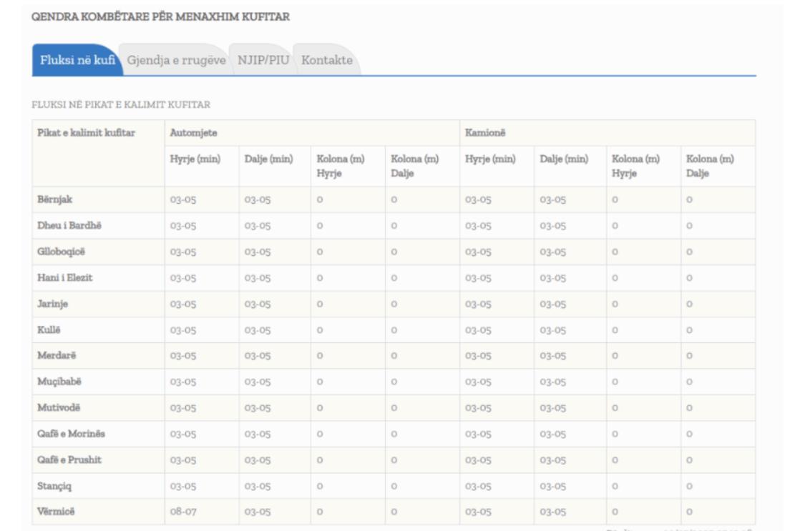Select the NJIP/PIU tab
This screenshot has width=805, height=531.
click(263, 60)
